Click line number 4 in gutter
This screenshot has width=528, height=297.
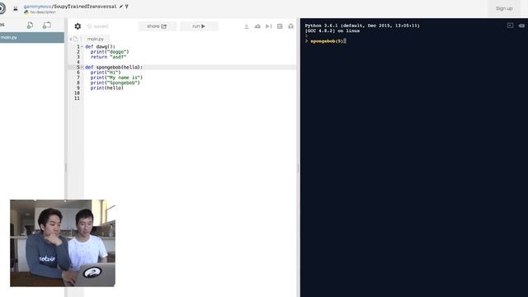(x=78, y=63)
